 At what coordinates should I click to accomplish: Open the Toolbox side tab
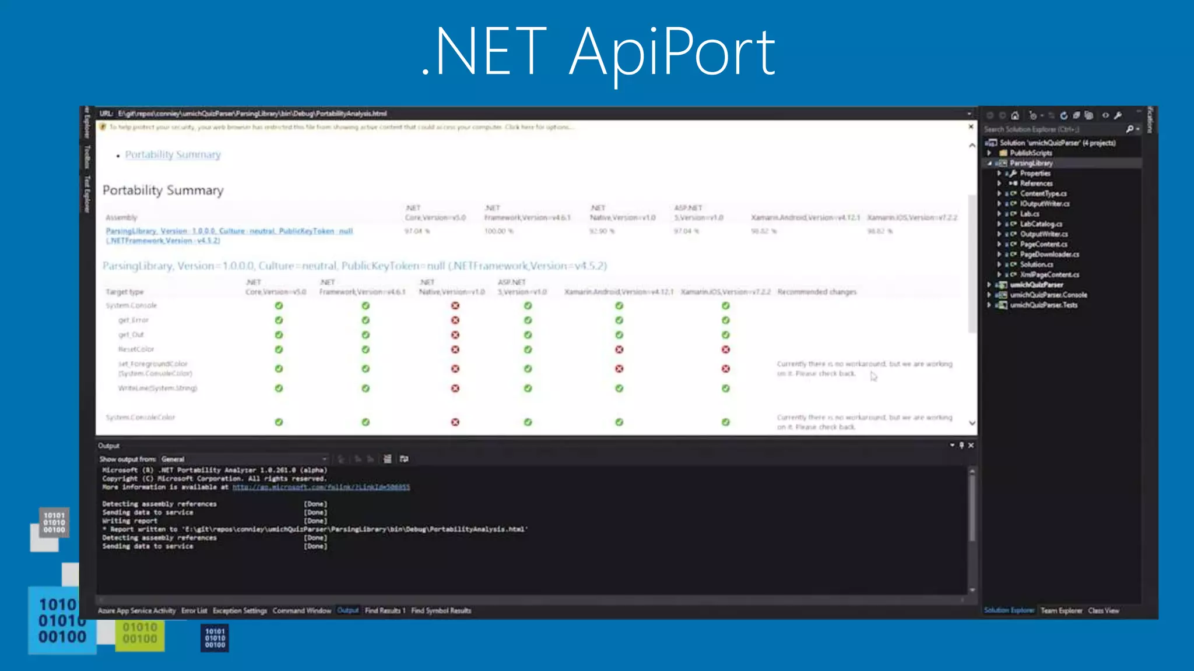tap(87, 157)
